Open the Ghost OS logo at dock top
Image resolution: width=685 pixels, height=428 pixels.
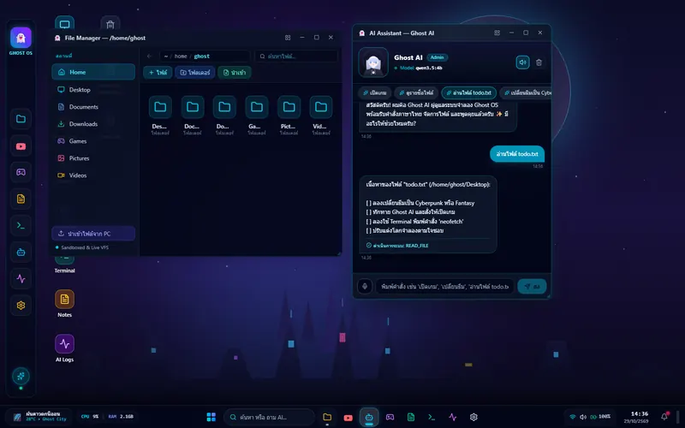point(21,38)
